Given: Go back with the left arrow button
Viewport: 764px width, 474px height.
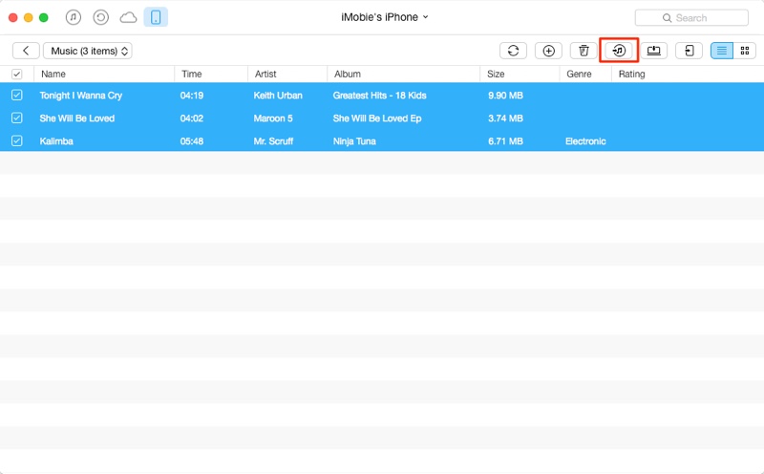Looking at the screenshot, I should pyautogui.click(x=26, y=51).
